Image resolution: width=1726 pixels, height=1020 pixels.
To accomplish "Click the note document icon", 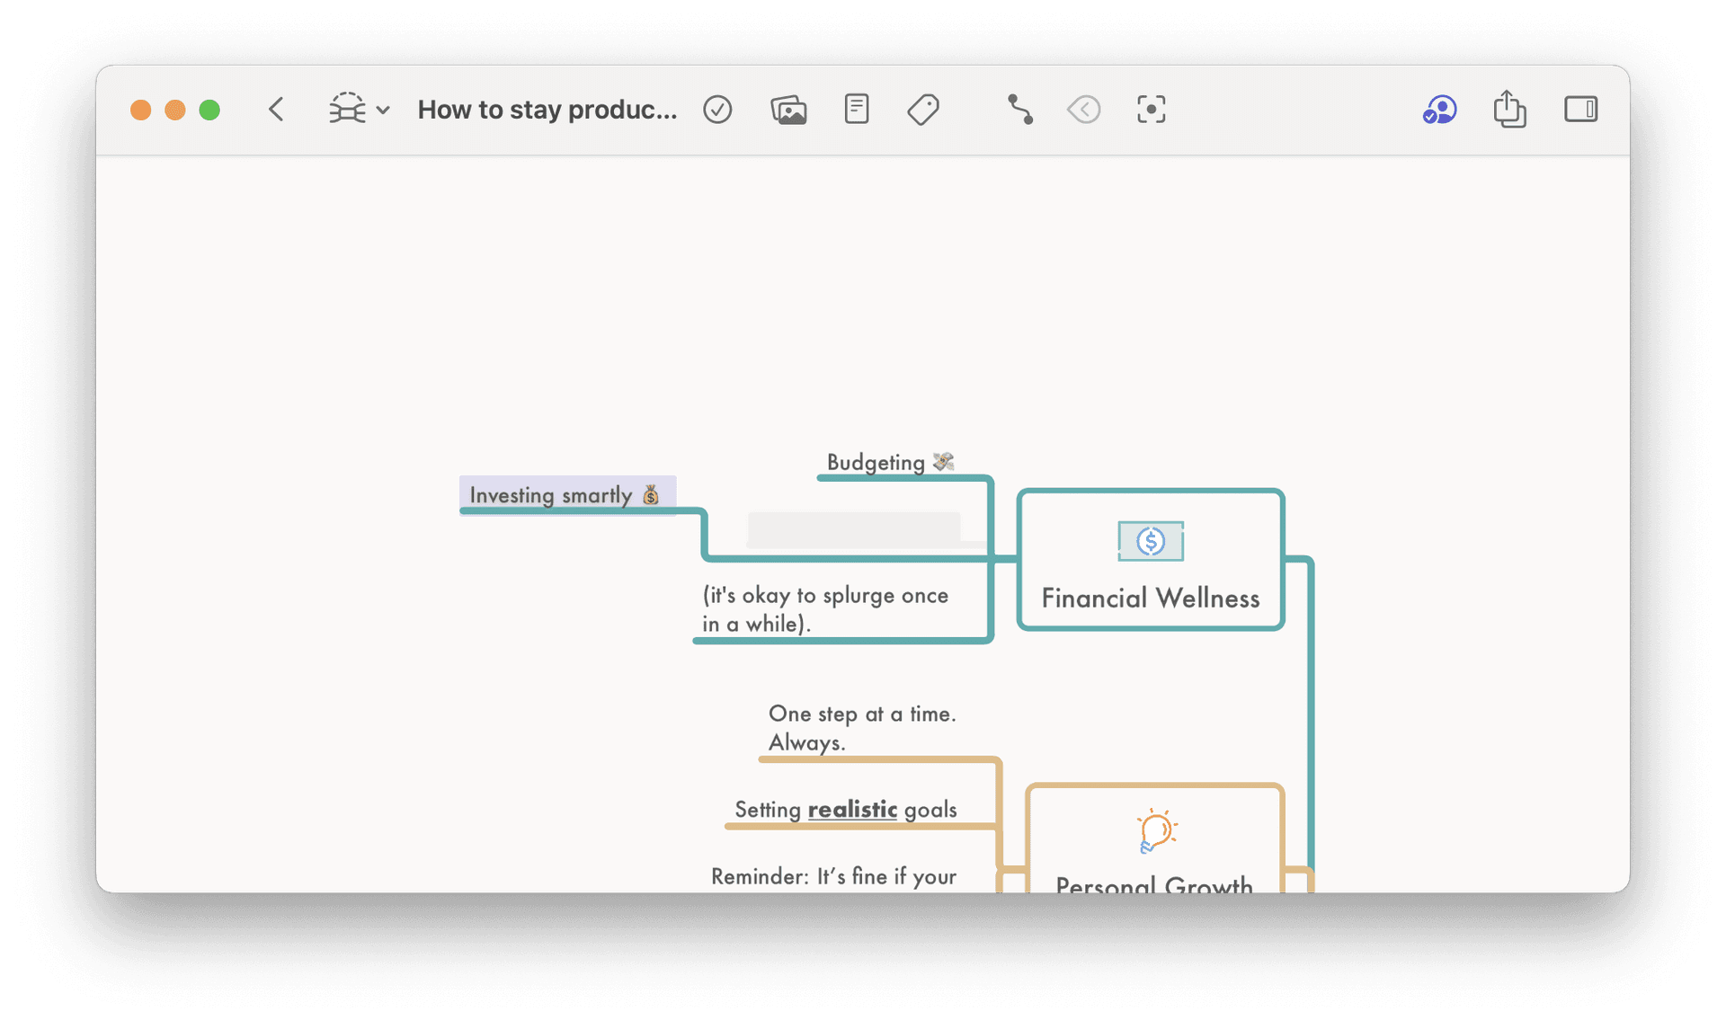I will click(856, 110).
